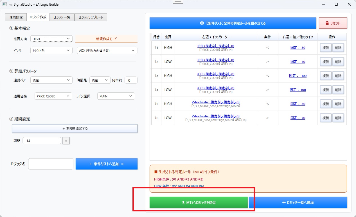Screen dimensions: 356x217
Task: Open the ADX (平均方向性指数) dropdown
Action: pos(107,51)
